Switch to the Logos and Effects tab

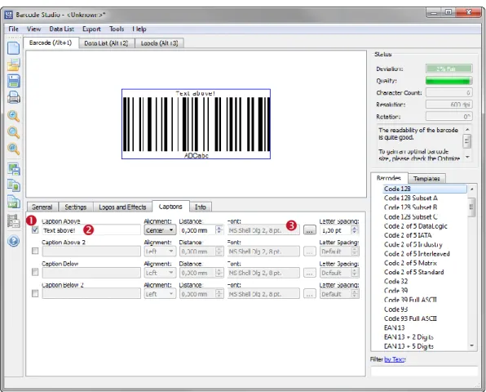pos(122,207)
